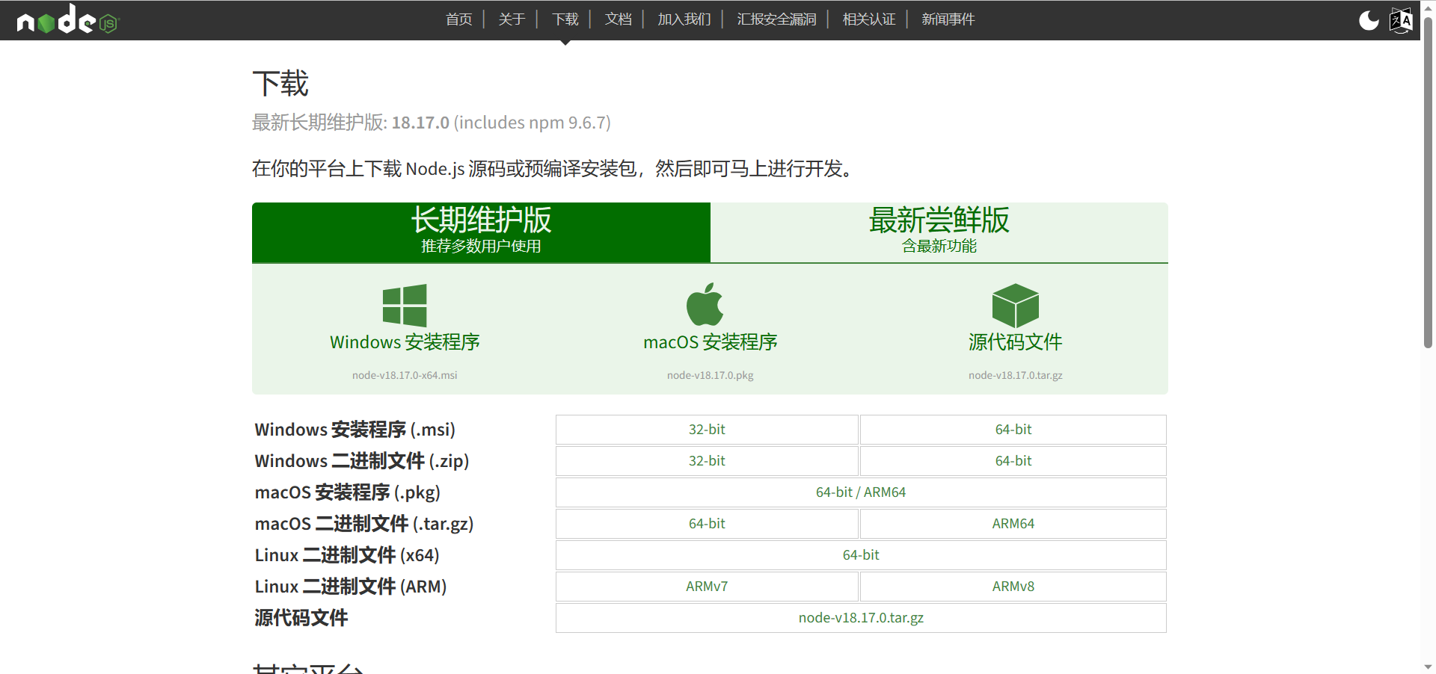Open 新闻事件 in the navigation

coord(948,19)
